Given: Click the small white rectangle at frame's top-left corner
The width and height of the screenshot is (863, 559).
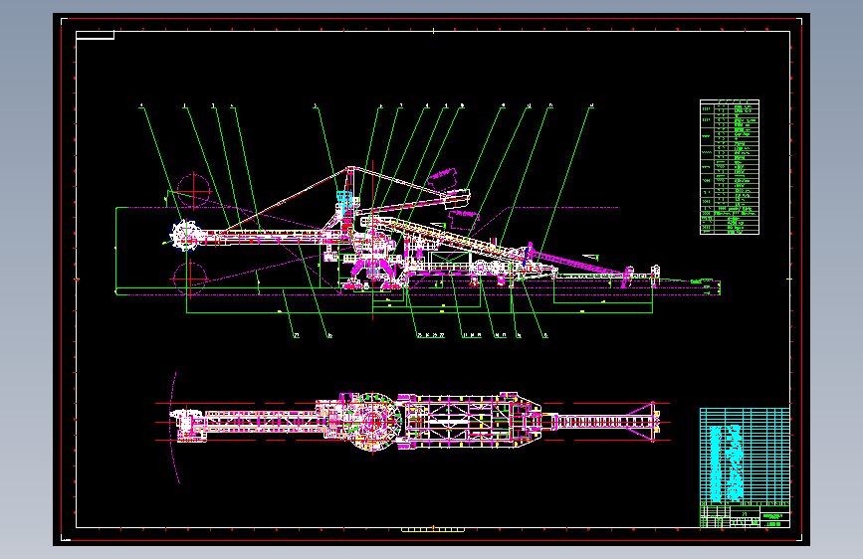Looking at the screenshot, I should tap(95, 35).
